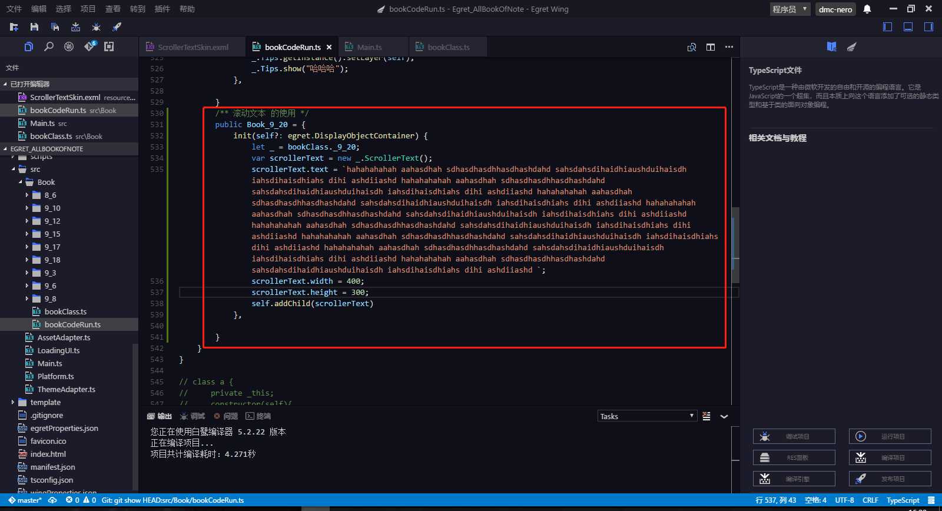Split the editor with layout icon

point(711,47)
